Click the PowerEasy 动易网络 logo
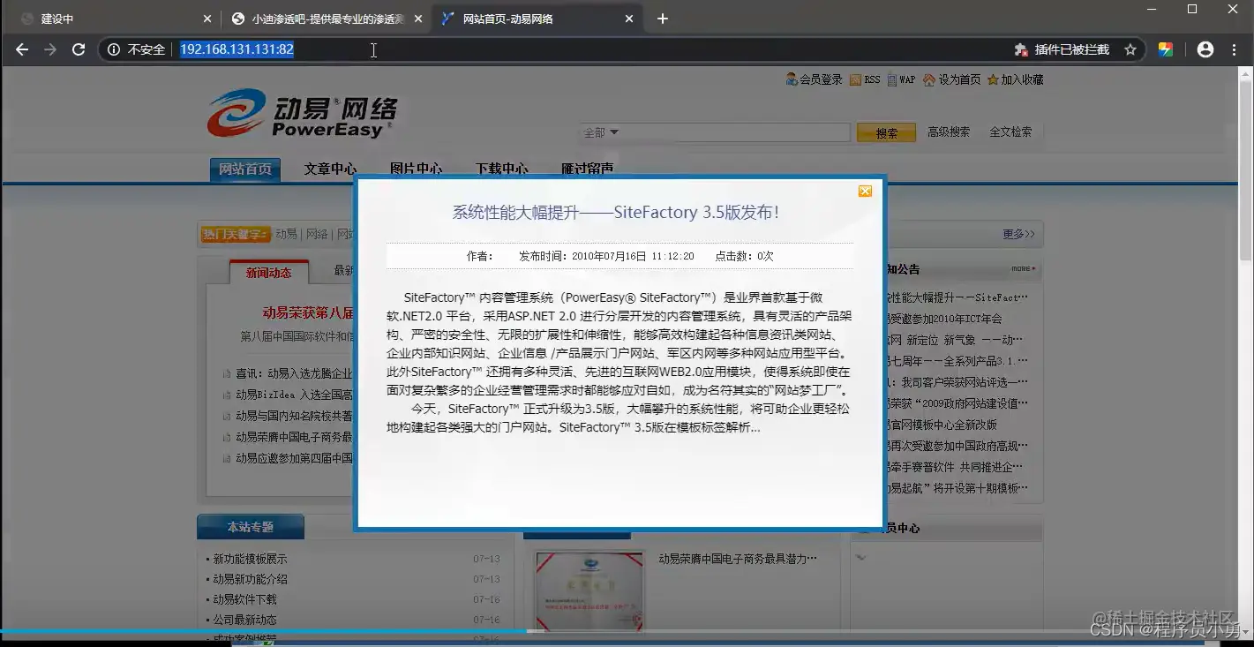This screenshot has width=1254, height=647. [x=303, y=113]
